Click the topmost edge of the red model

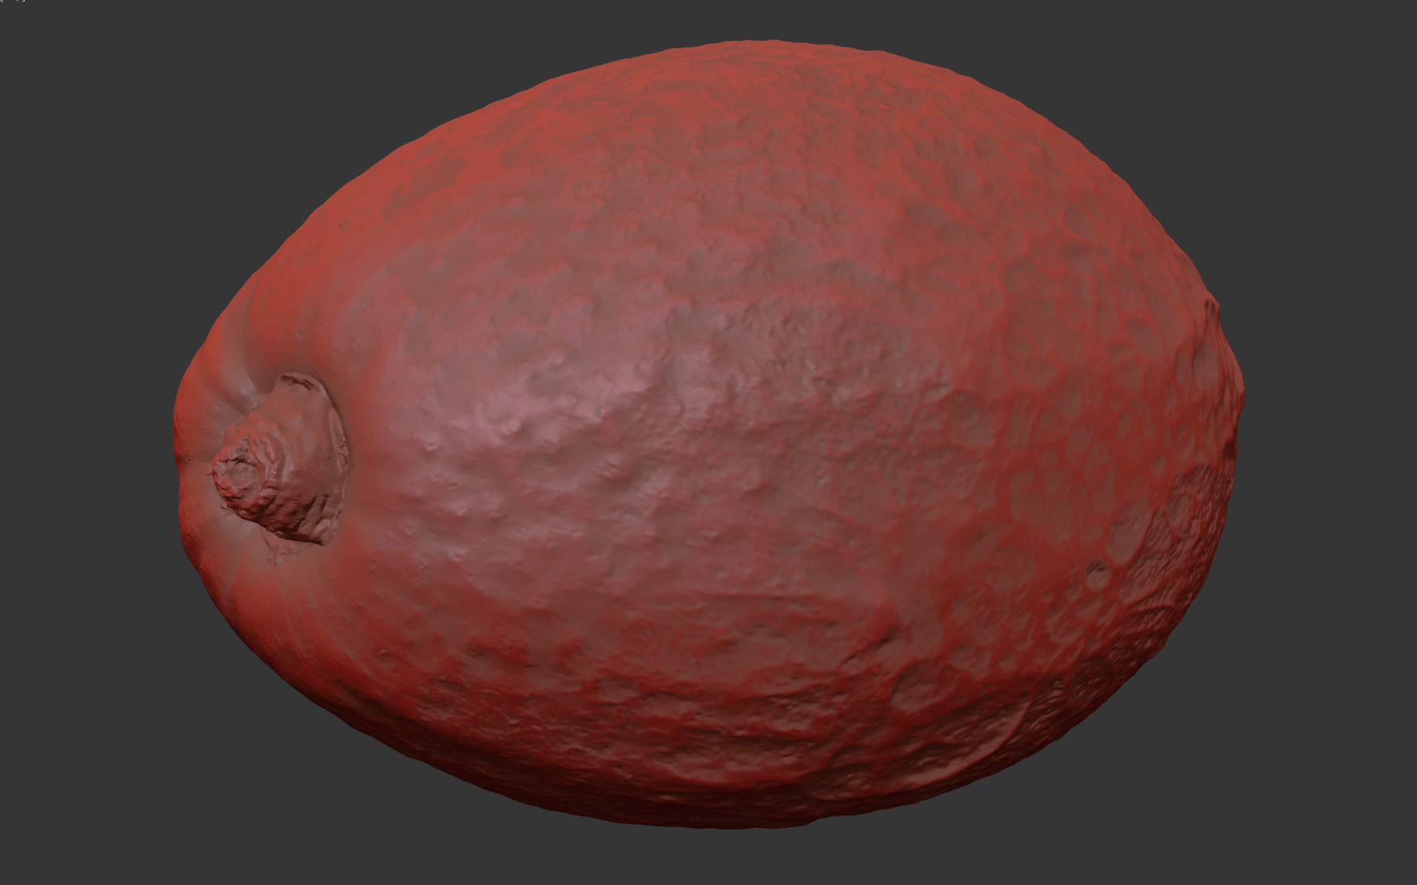point(741,42)
